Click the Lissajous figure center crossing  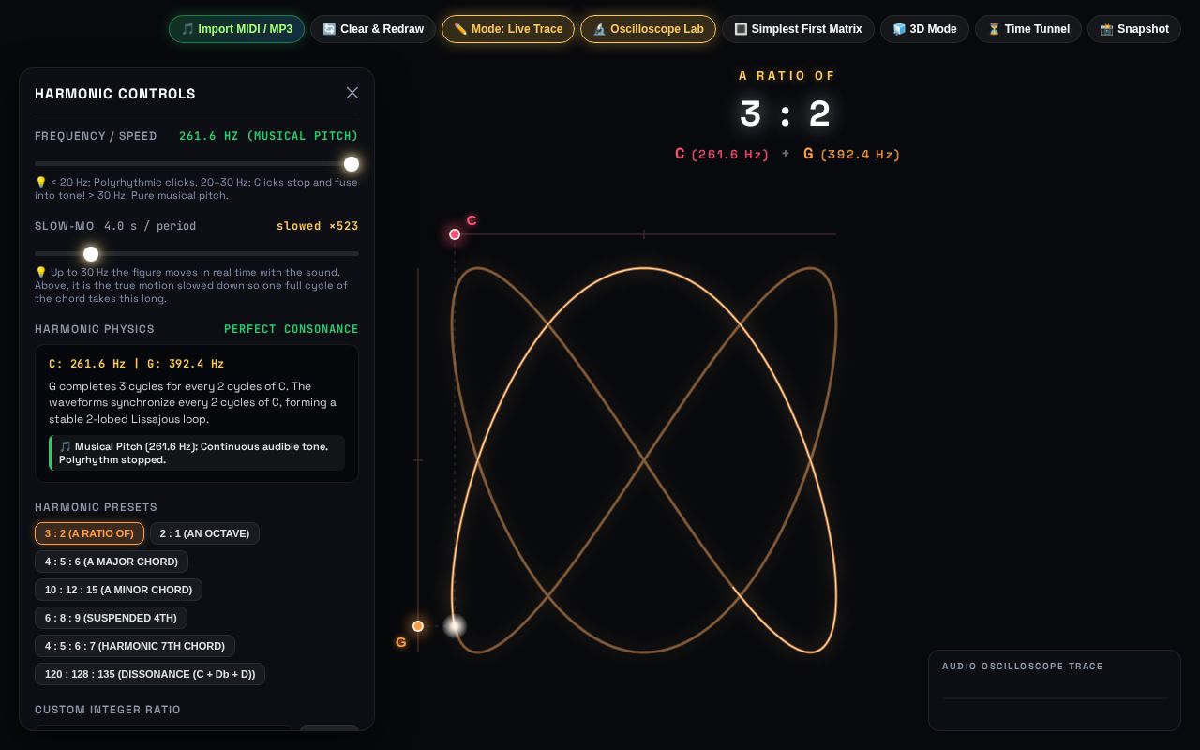click(644, 460)
